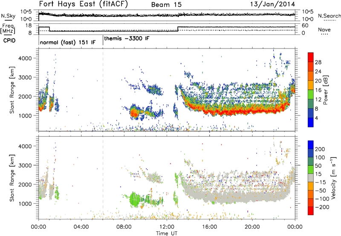Click the 'CPID' row label
Image resolution: width=341 pixels, height=236 pixels.
(9, 40)
